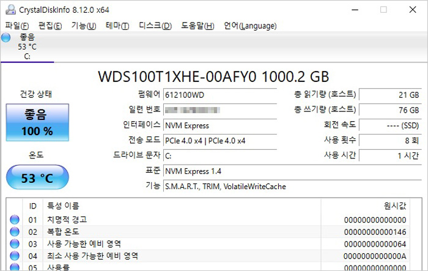Click the blurred serial number field
The image size is (428, 271).
(220, 110)
